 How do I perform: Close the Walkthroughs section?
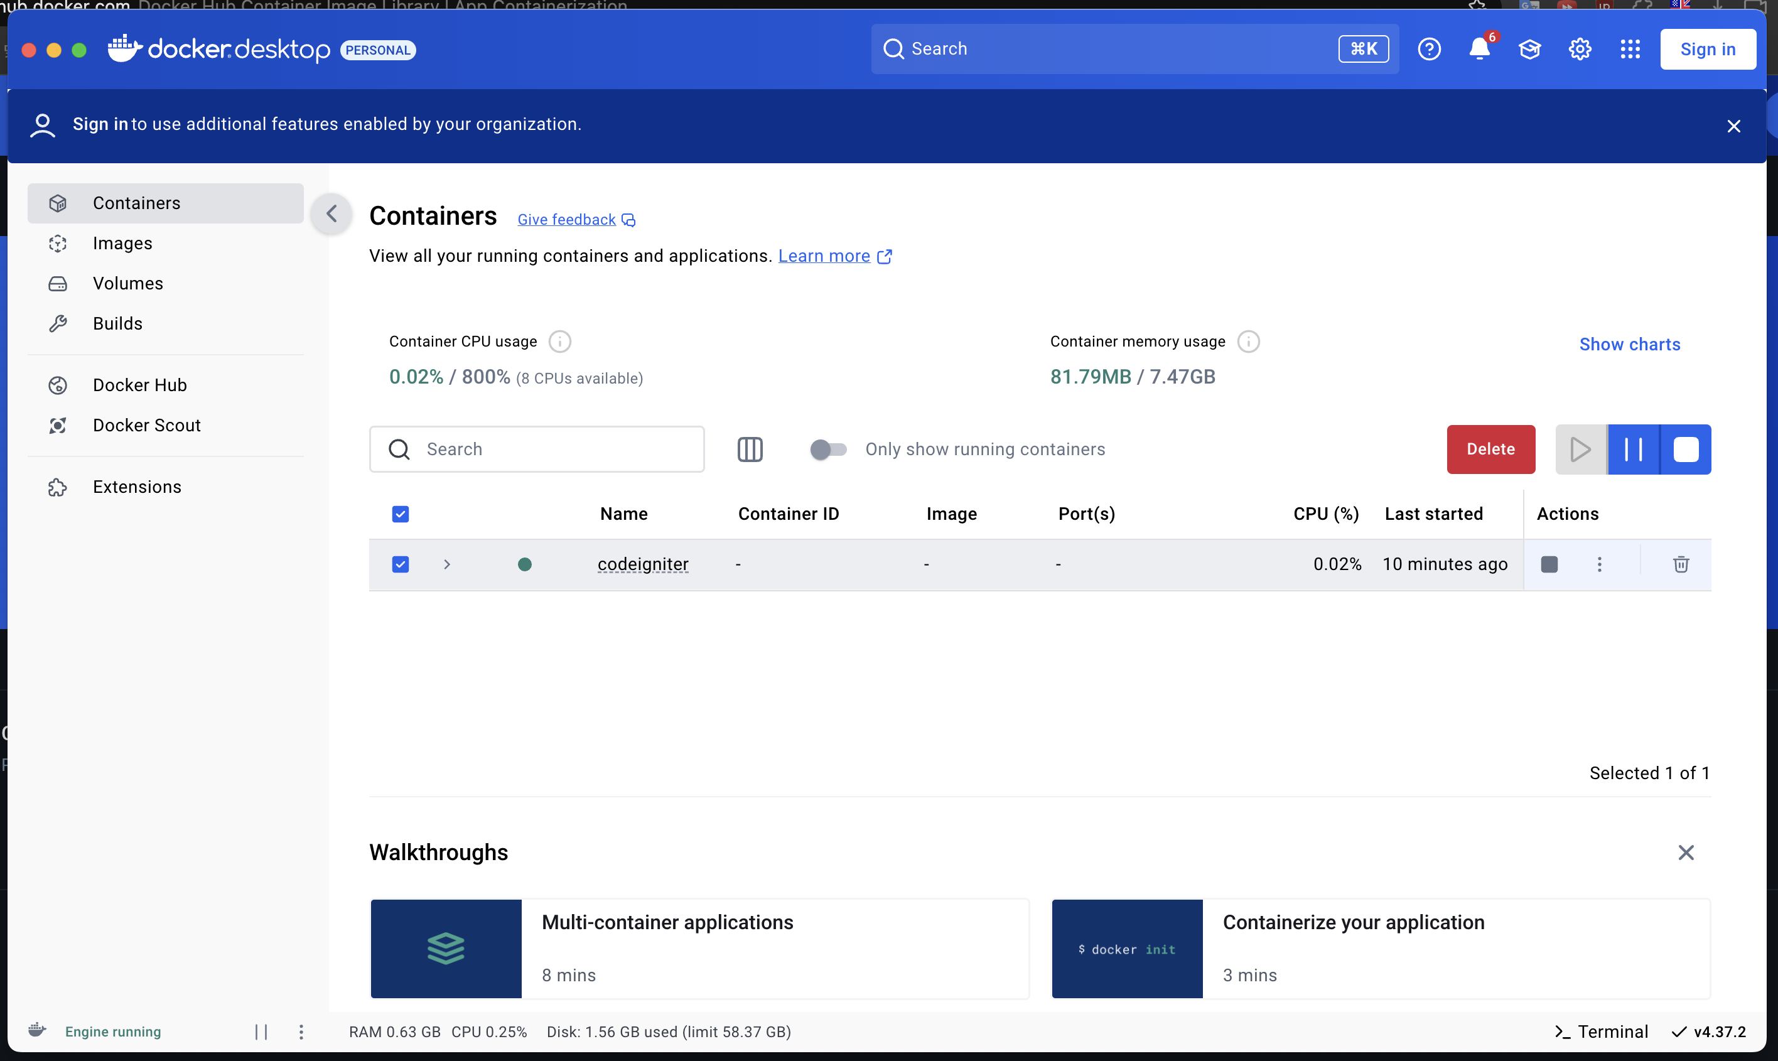(1686, 852)
